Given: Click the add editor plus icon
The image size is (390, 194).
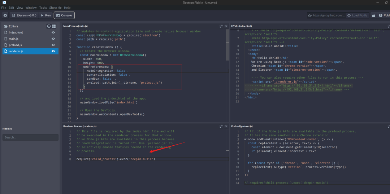Looking at the screenshot, I should [49, 26].
